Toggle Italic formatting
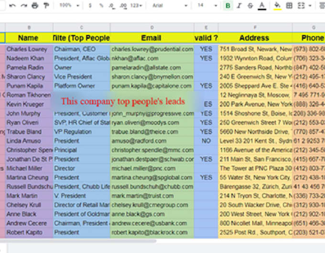Image resolution: width=325 pixels, height=253 pixels. click(239, 6)
